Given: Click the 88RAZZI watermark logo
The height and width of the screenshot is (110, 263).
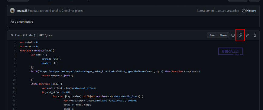Looking at the screenshot, I should [x=230, y=52].
